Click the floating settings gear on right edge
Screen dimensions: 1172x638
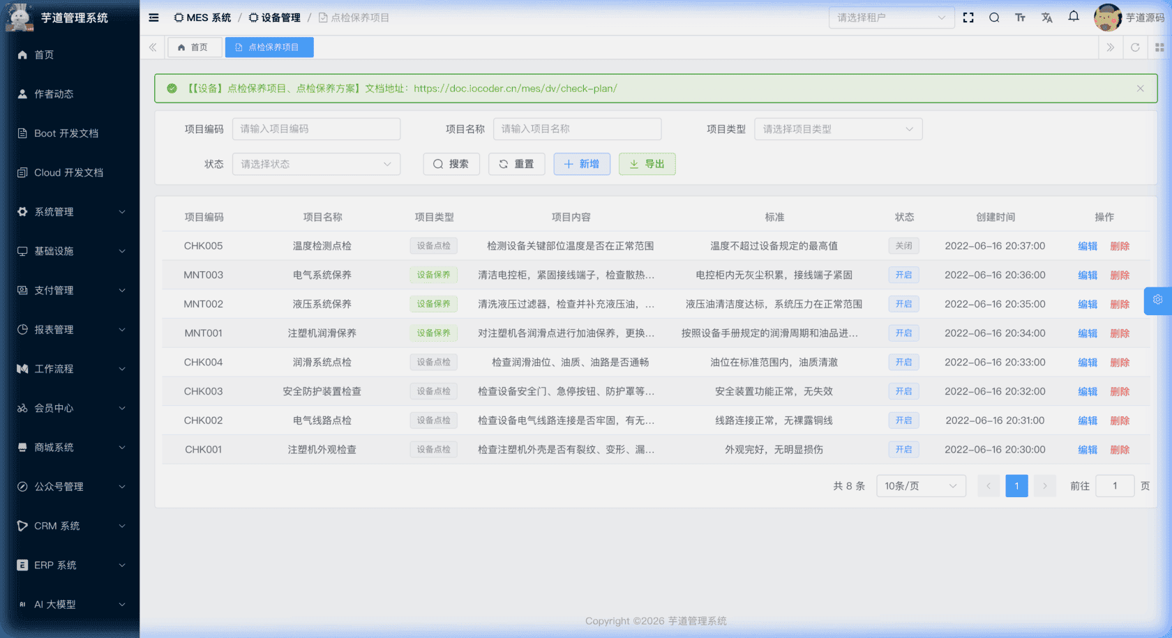[1158, 301]
